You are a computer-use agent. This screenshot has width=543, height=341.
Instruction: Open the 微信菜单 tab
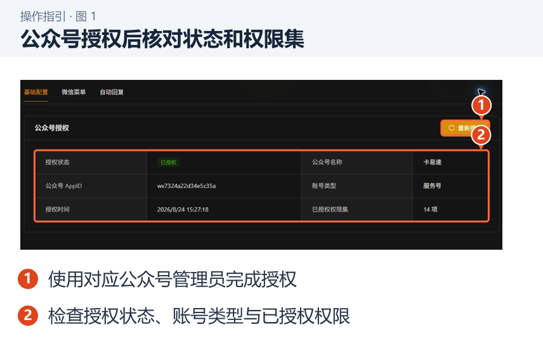74,92
